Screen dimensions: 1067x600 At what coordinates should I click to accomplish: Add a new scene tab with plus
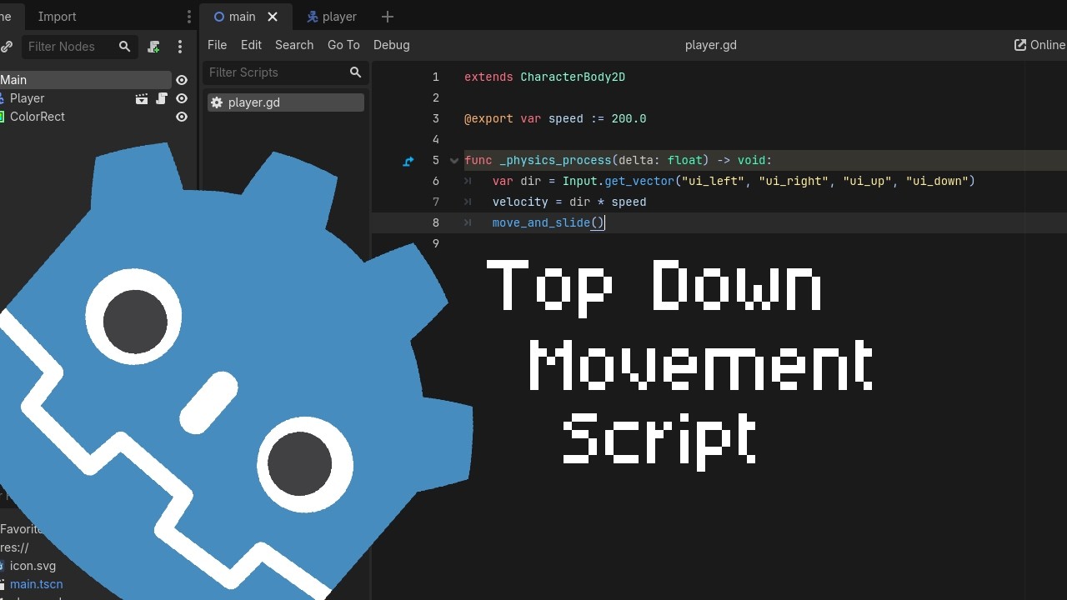pyautogui.click(x=387, y=17)
